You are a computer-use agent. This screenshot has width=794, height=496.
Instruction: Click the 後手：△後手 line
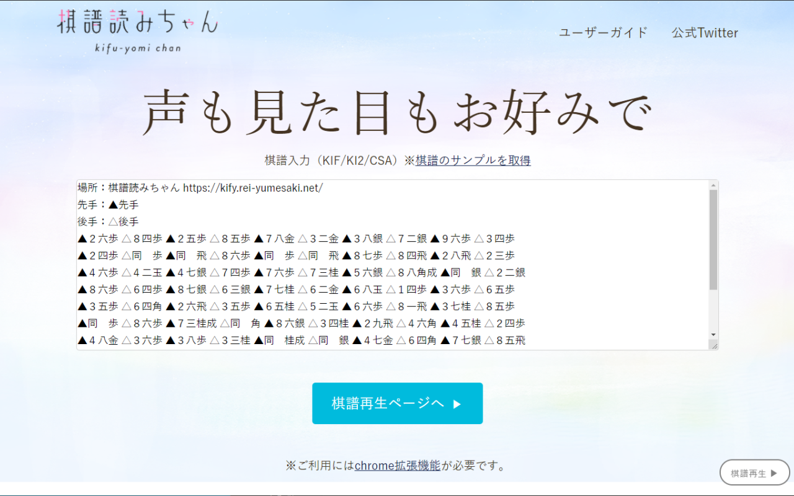click(x=108, y=221)
